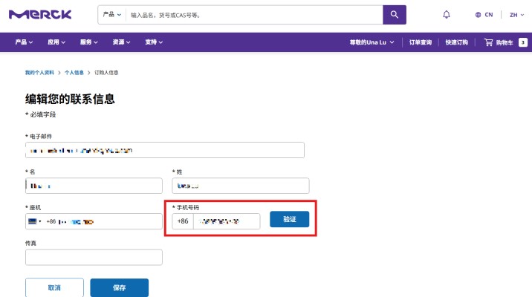The image size is (532, 297).
Task: Open the notifications bell
Action: click(x=447, y=14)
